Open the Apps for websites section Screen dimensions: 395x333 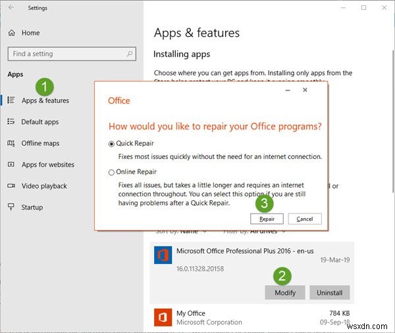[48, 165]
